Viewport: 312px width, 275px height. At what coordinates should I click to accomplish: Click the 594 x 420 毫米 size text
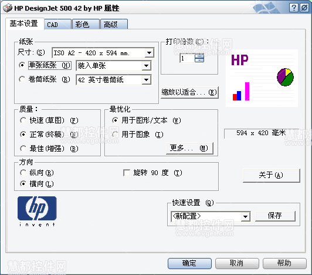coord(261,133)
